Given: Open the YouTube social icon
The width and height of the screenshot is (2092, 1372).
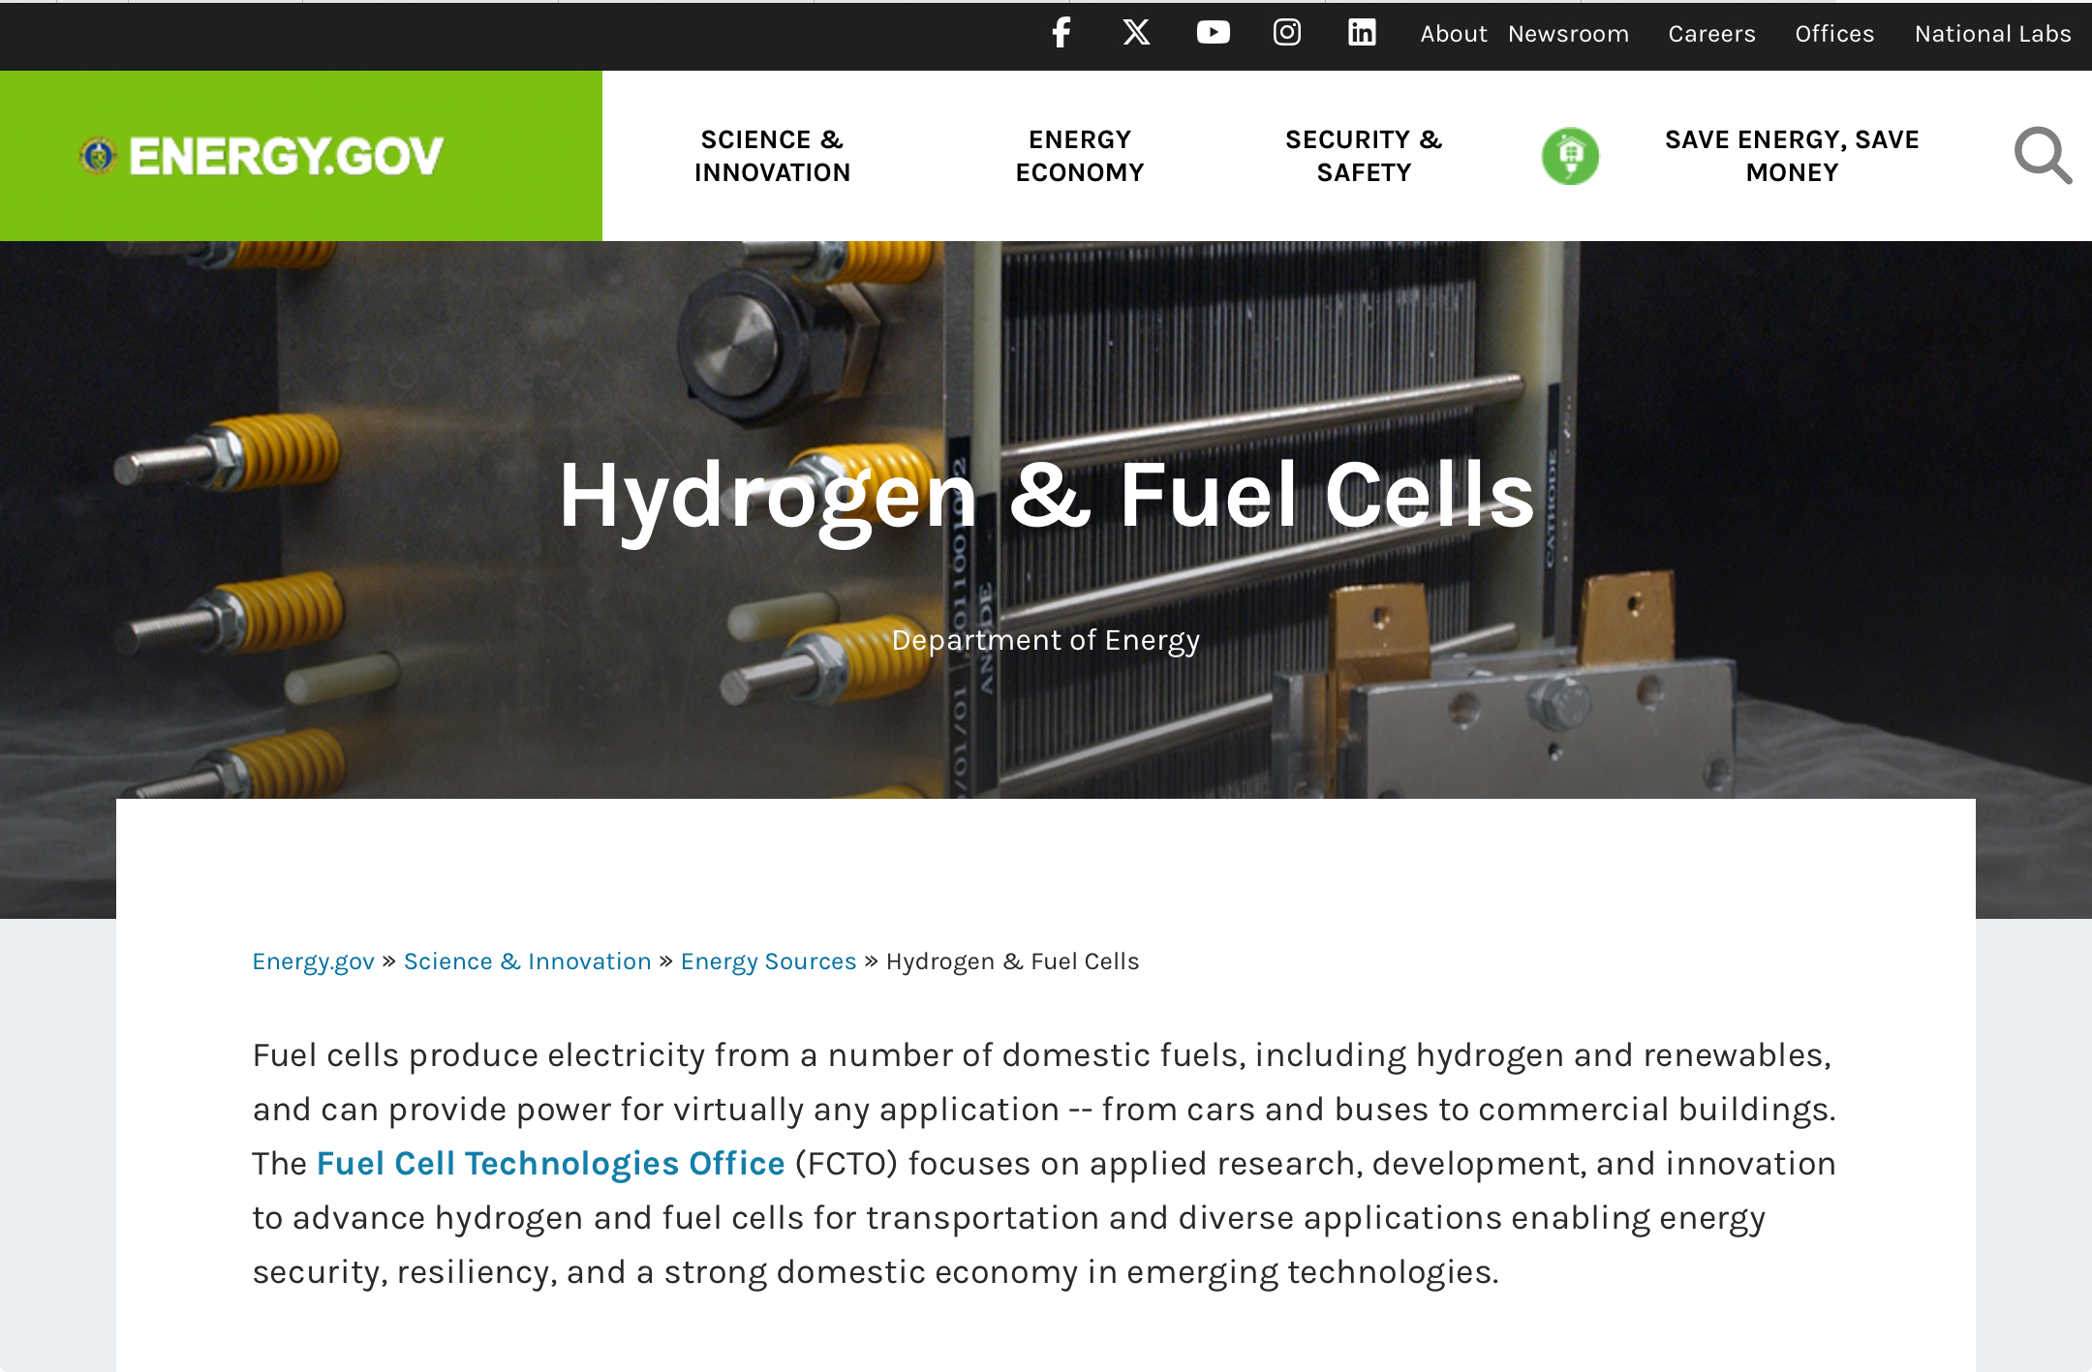Looking at the screenshot, I should coord(1213,33).
